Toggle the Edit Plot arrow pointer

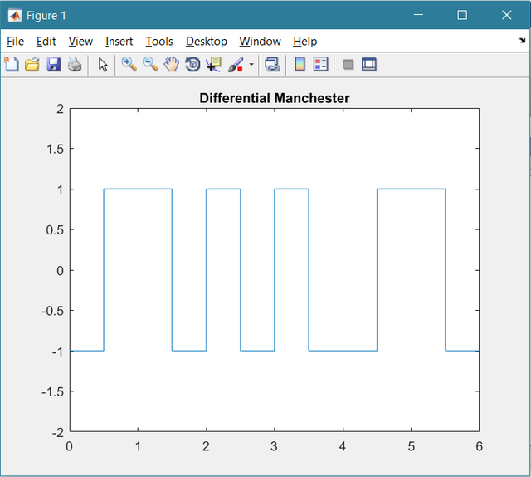103,64
